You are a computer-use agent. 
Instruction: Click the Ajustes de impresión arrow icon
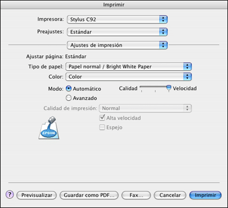[x=163, y=45]
